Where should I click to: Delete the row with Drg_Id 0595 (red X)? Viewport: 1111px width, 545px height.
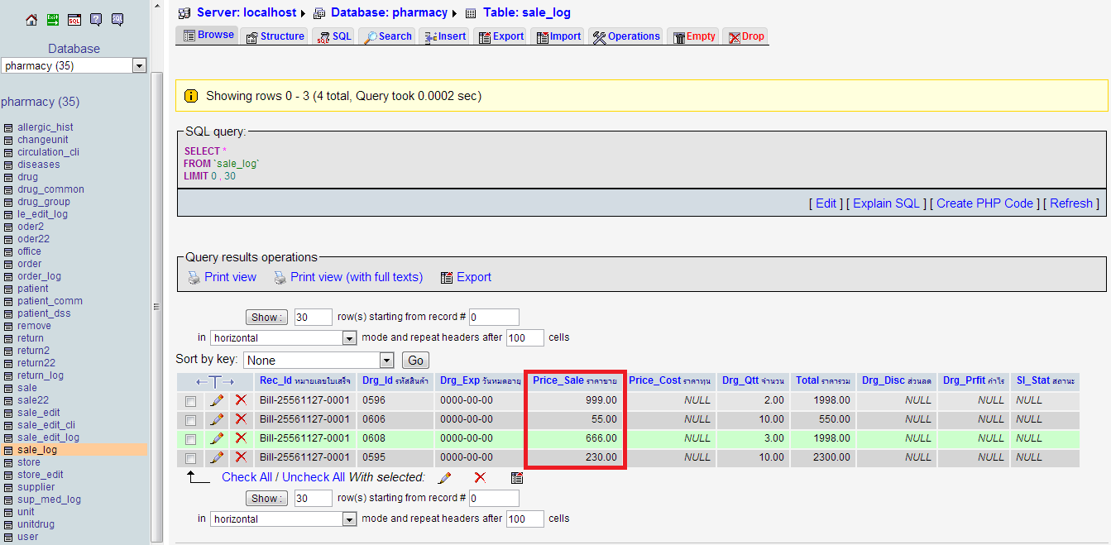[241, 457]
